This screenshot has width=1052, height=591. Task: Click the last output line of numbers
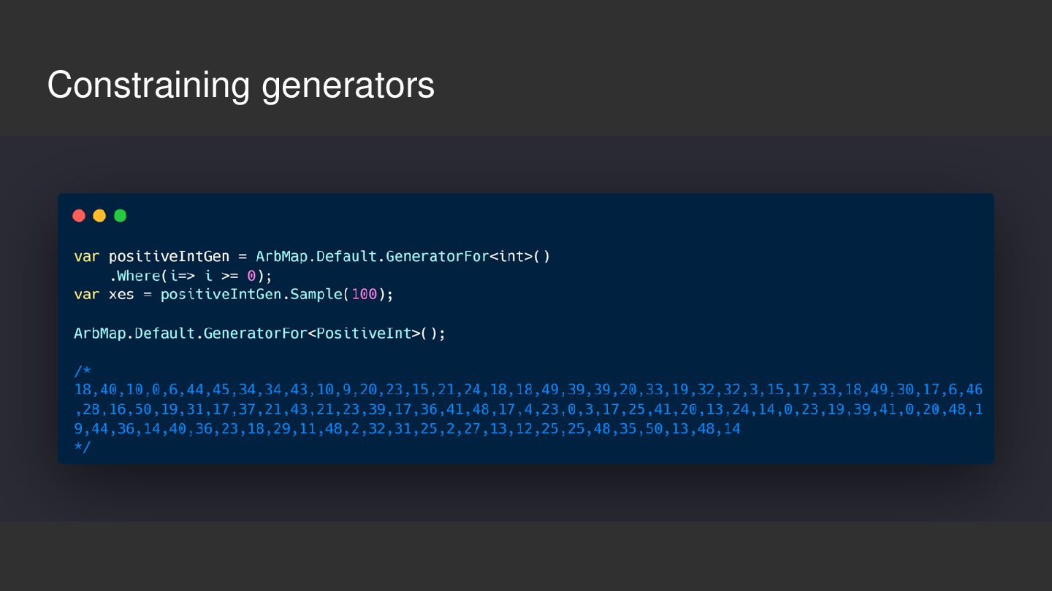407,429
